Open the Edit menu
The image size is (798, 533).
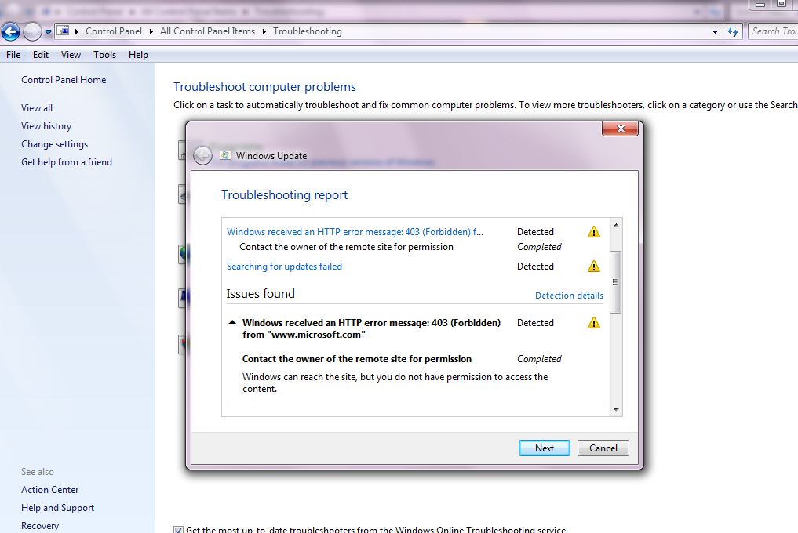pos(41,54)
